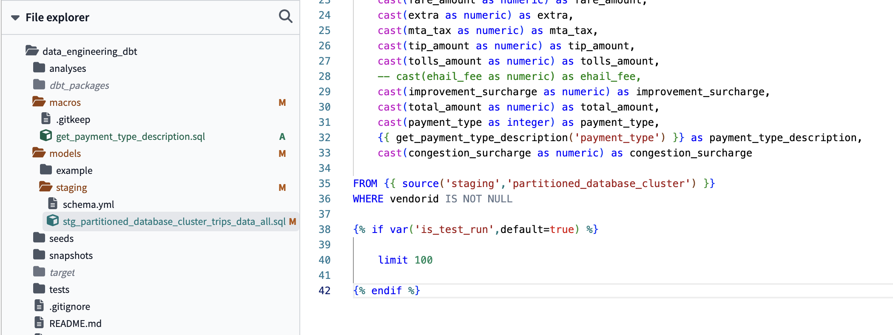Click the 'cast(extra as numeric)' line
Viewport: 893px width, 335px height.
[475, 15]
